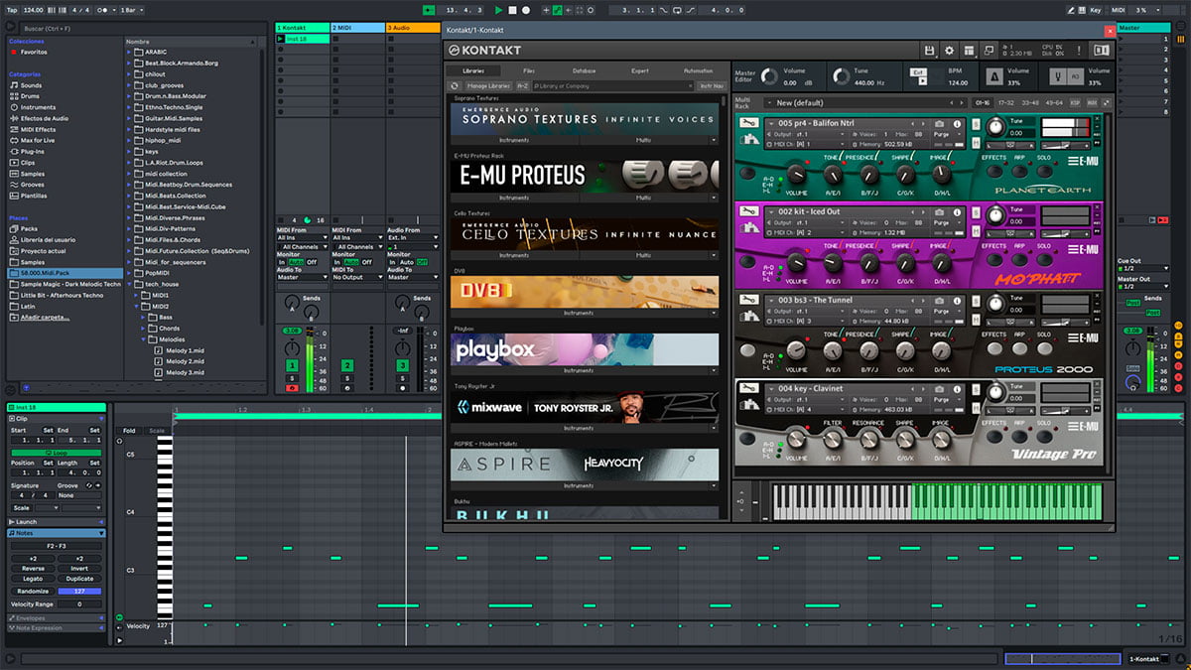Click Manage Libraries button
The width and height of the screenshot is (1191, 670).
488,86
